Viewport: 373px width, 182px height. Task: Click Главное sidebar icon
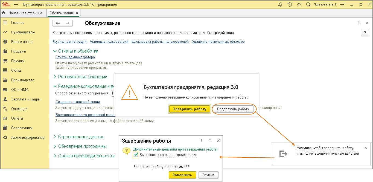[x=5, y=23]
